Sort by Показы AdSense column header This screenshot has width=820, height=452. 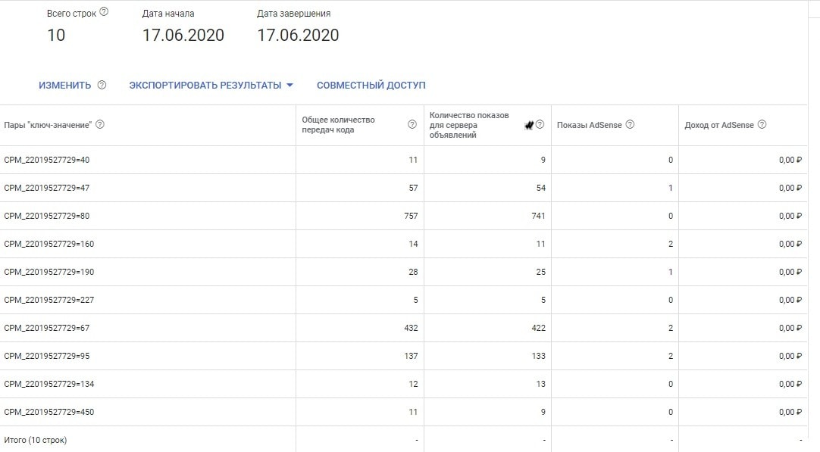tap(589, 125)
